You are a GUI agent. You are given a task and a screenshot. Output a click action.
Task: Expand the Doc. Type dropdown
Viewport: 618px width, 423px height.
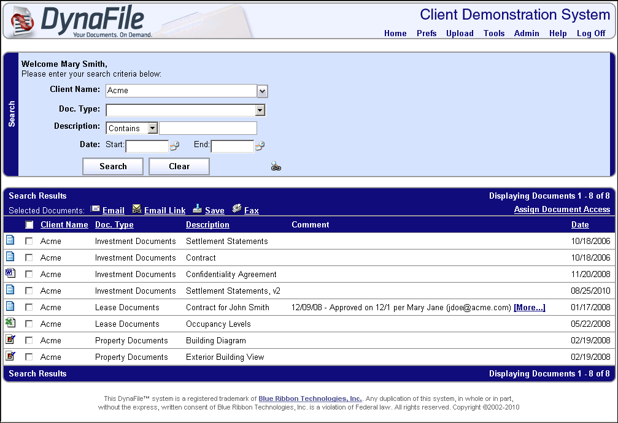(x=260, y=110)
